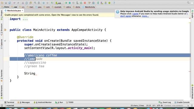Click the '//green tea' comment line

point(34,66)
